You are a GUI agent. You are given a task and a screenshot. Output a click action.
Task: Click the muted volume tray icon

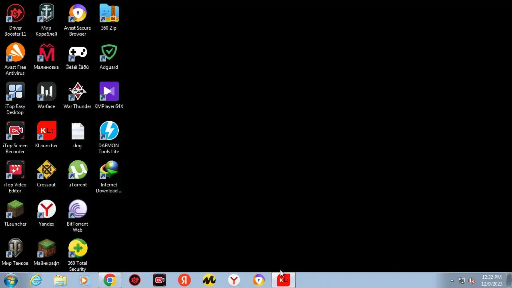click(472, 280)
